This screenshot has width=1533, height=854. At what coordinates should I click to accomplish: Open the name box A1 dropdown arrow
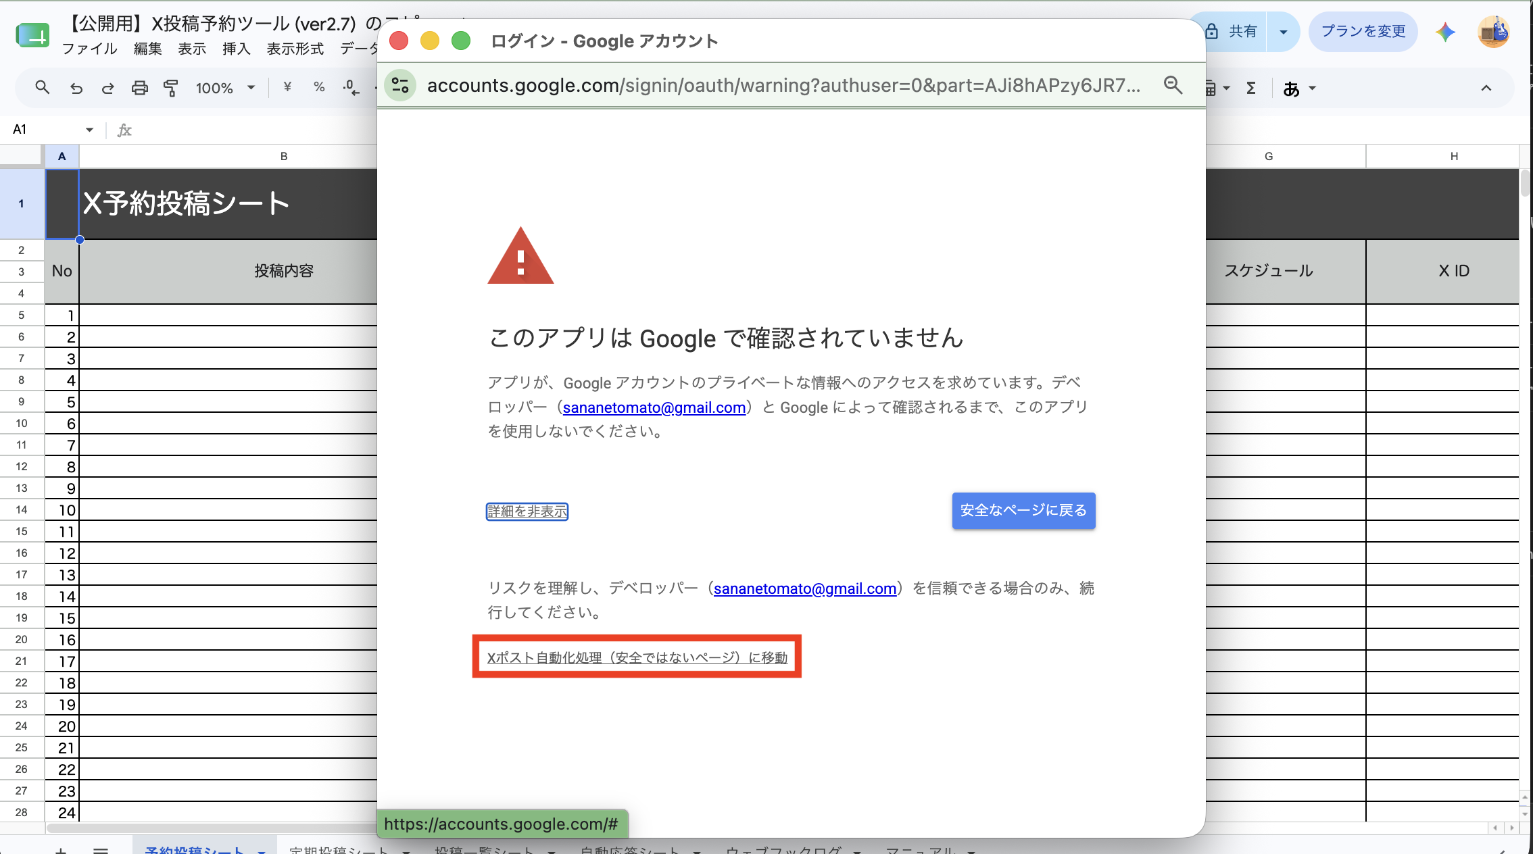click(89, 130)
